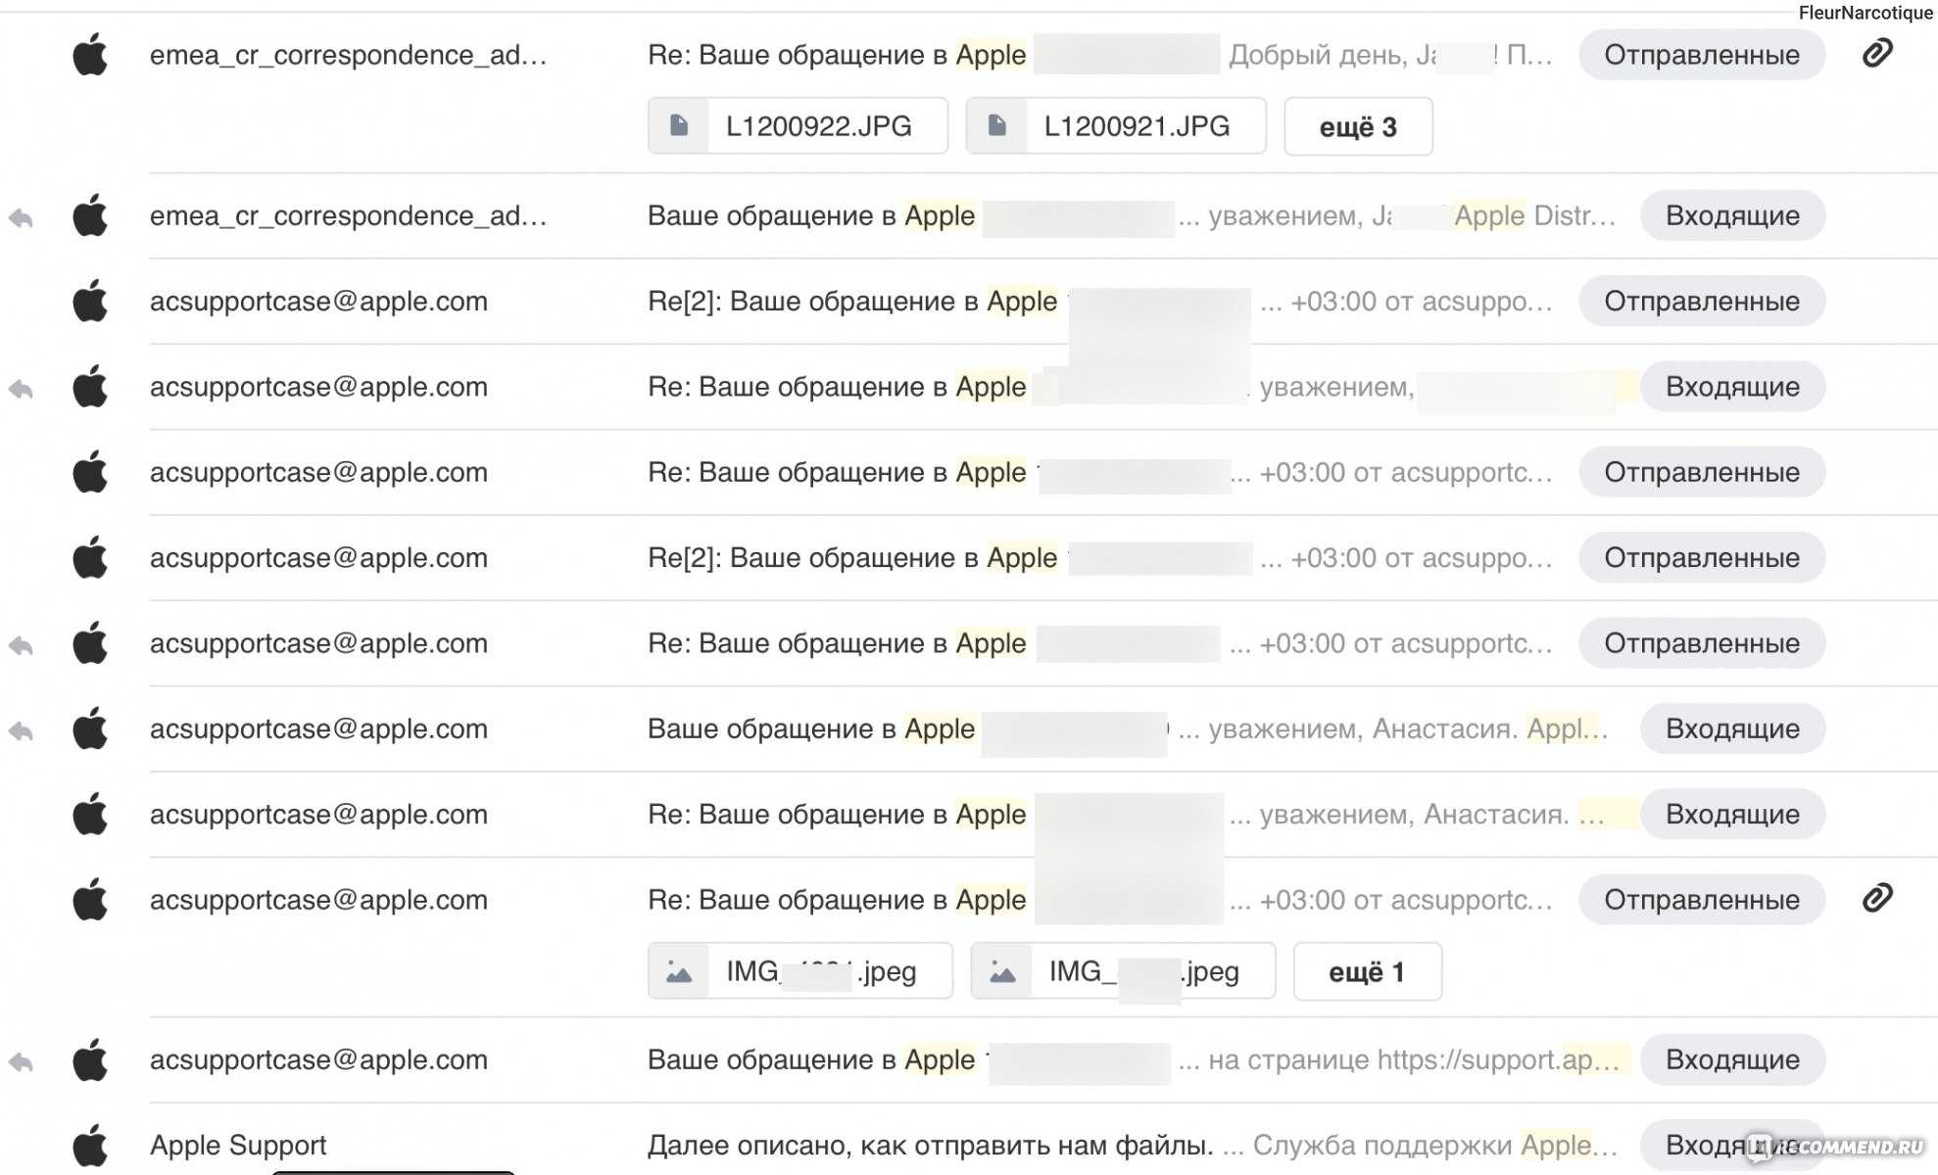This screenshot has height=1175, width=1938.
Task: Click Apple avatar of 'https://support.ap…' message
Action: tap(90, 1058)
